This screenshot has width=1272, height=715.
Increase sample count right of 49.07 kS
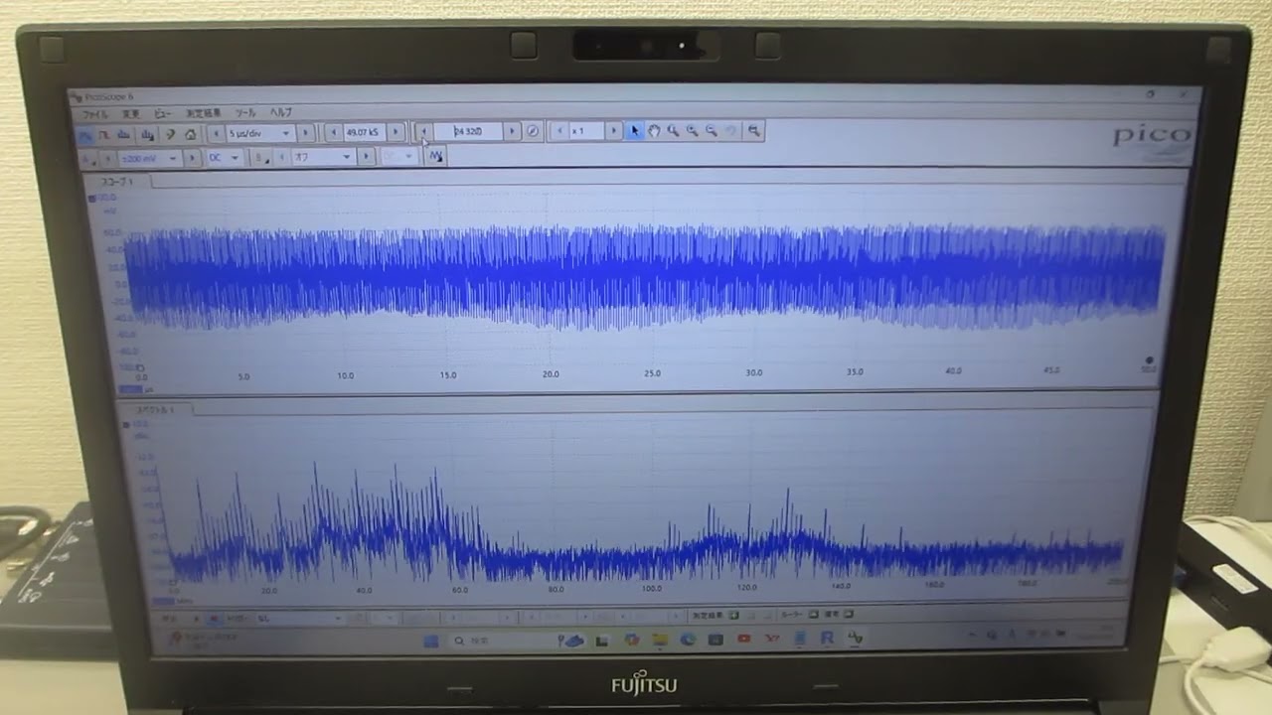(396, 132)
